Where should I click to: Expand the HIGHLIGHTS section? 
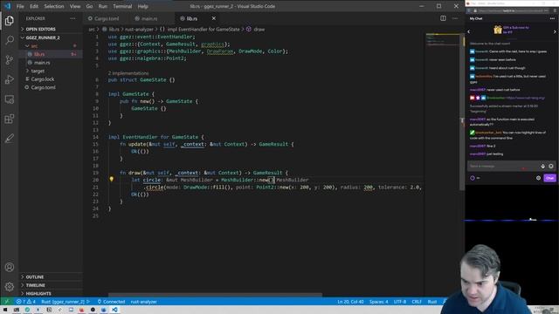point(38,293)
